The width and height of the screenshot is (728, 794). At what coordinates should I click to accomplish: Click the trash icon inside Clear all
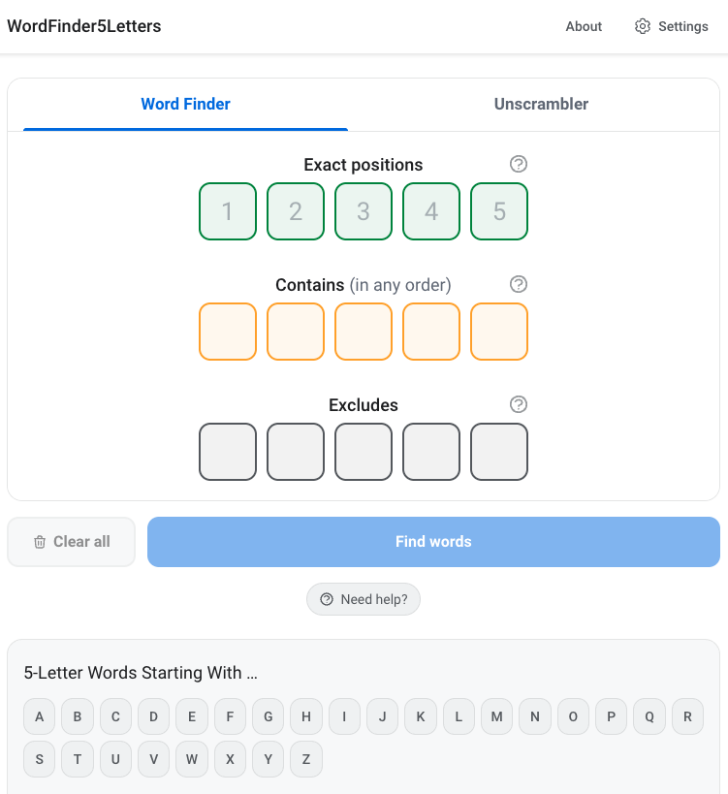pyautogui.click(x=40, y=542)
